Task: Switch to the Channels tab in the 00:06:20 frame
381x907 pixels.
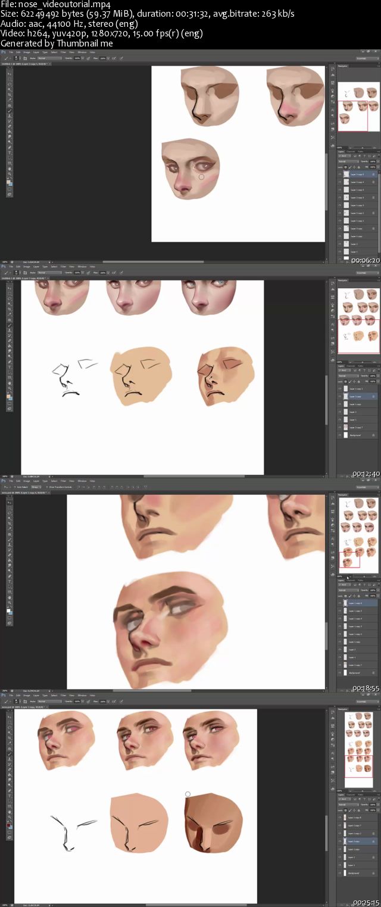Action: (x=351, y=152)
